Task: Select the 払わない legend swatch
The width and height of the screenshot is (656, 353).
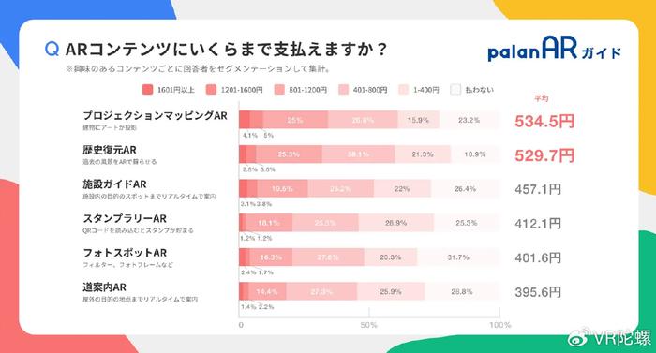Action: tap(455, 90)
